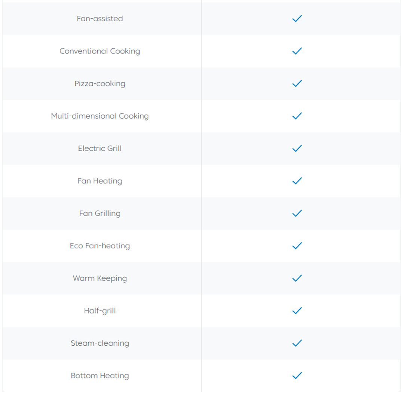Click the Fan-assisted checkmark icon

click(297, 19)
